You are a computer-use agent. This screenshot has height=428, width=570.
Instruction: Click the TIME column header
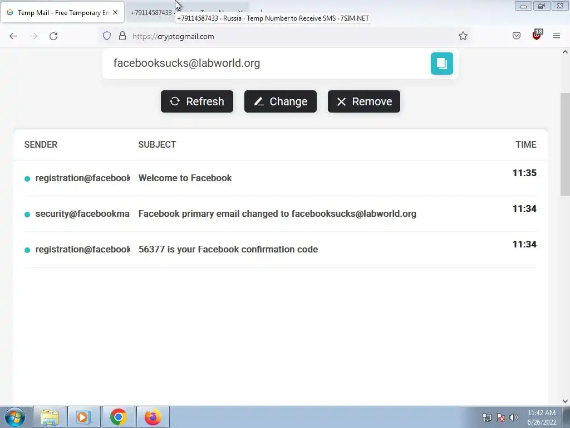pyautogui.click(x=526, y=144)
